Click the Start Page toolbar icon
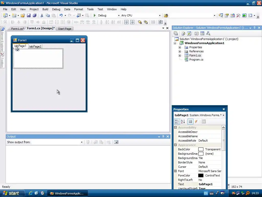Viewport: 262px width, 197px height. point(244,15)
